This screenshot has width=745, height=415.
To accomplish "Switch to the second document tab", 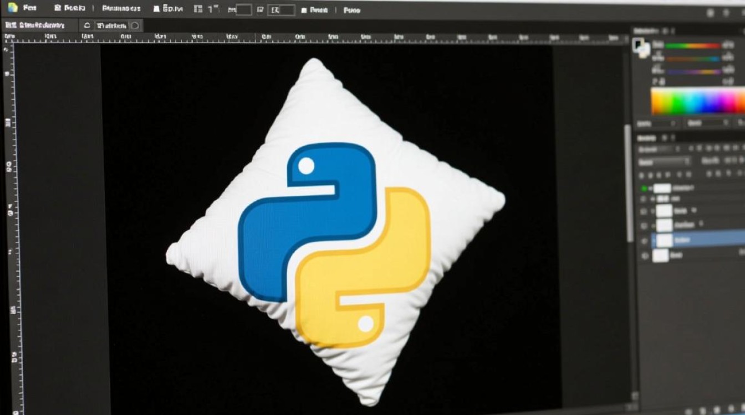I will 111,25.
